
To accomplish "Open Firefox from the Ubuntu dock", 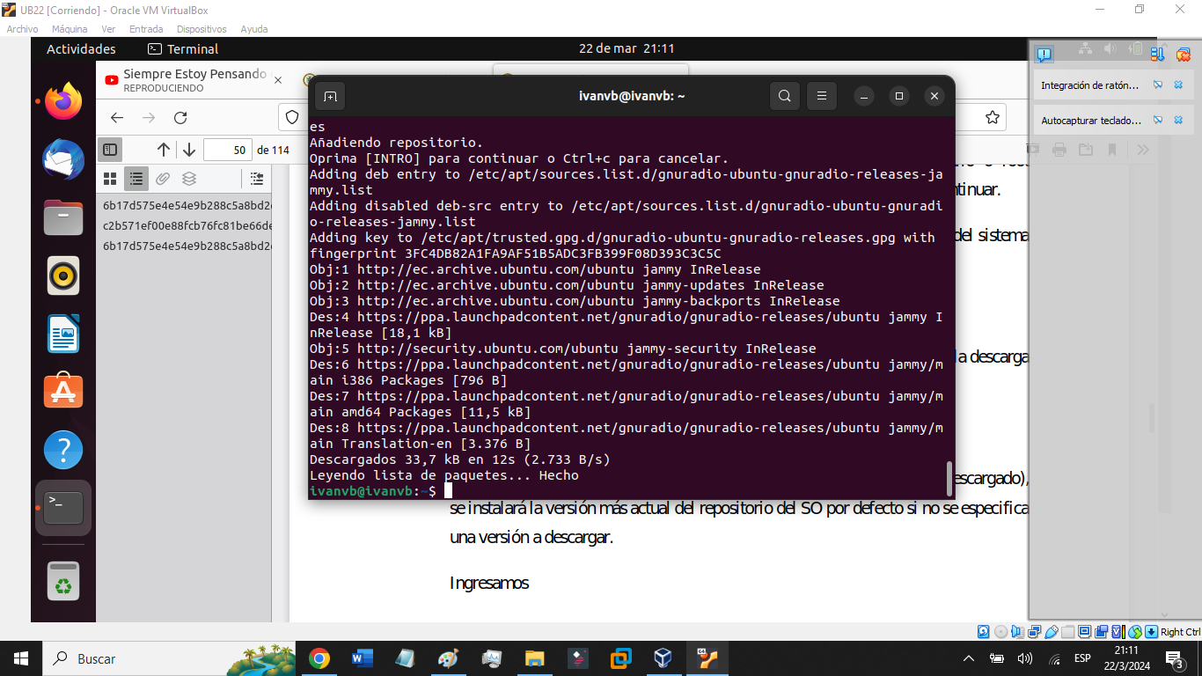I will click(63, 102).
